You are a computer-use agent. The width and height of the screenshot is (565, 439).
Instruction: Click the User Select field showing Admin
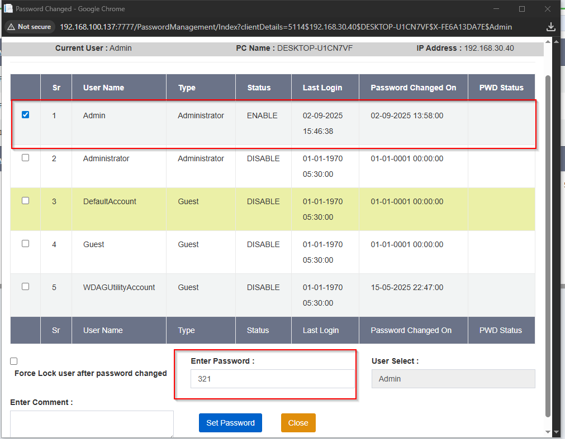pyautogui.click(x=453, y=379)
